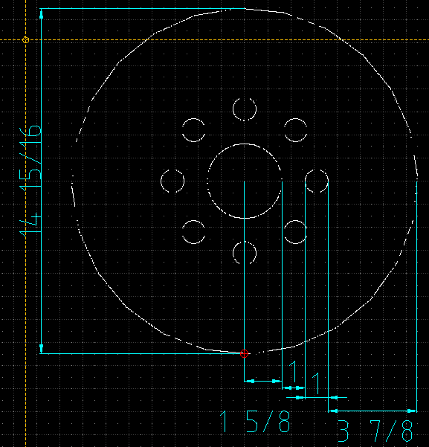Image resolution: width=429 pixels, height=447 pixels.
Task: Select the 3 7/8 dimension text
Action: tap(375, 431)
